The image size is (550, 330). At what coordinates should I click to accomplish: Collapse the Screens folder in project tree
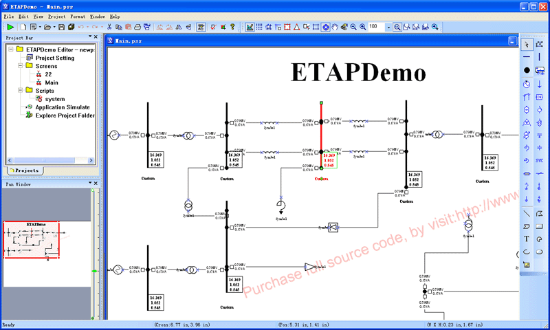pyautogui.click(x=21, y=66)
